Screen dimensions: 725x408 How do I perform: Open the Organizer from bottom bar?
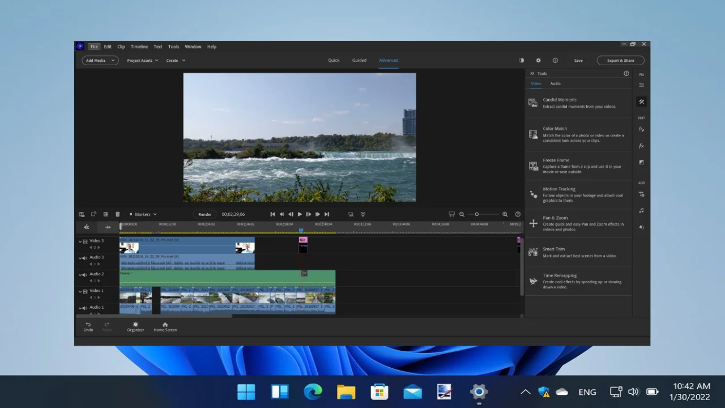[135, 326]
